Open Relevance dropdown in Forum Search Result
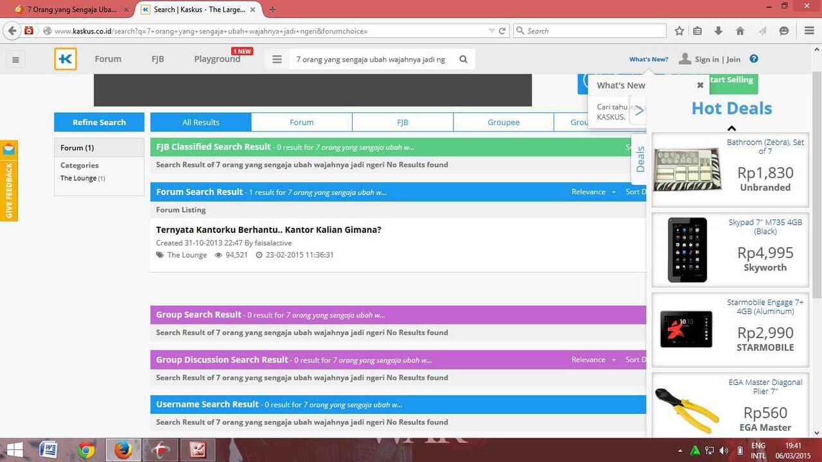This screenshot has width=822, height=462. pyautogui.click(x=593, y=192)
